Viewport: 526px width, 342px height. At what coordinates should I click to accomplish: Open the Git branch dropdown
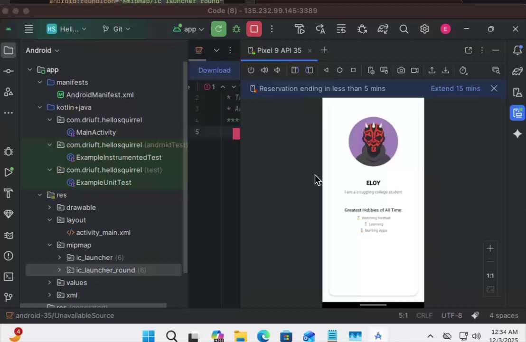pyautogui.click(x=116, y=29)
